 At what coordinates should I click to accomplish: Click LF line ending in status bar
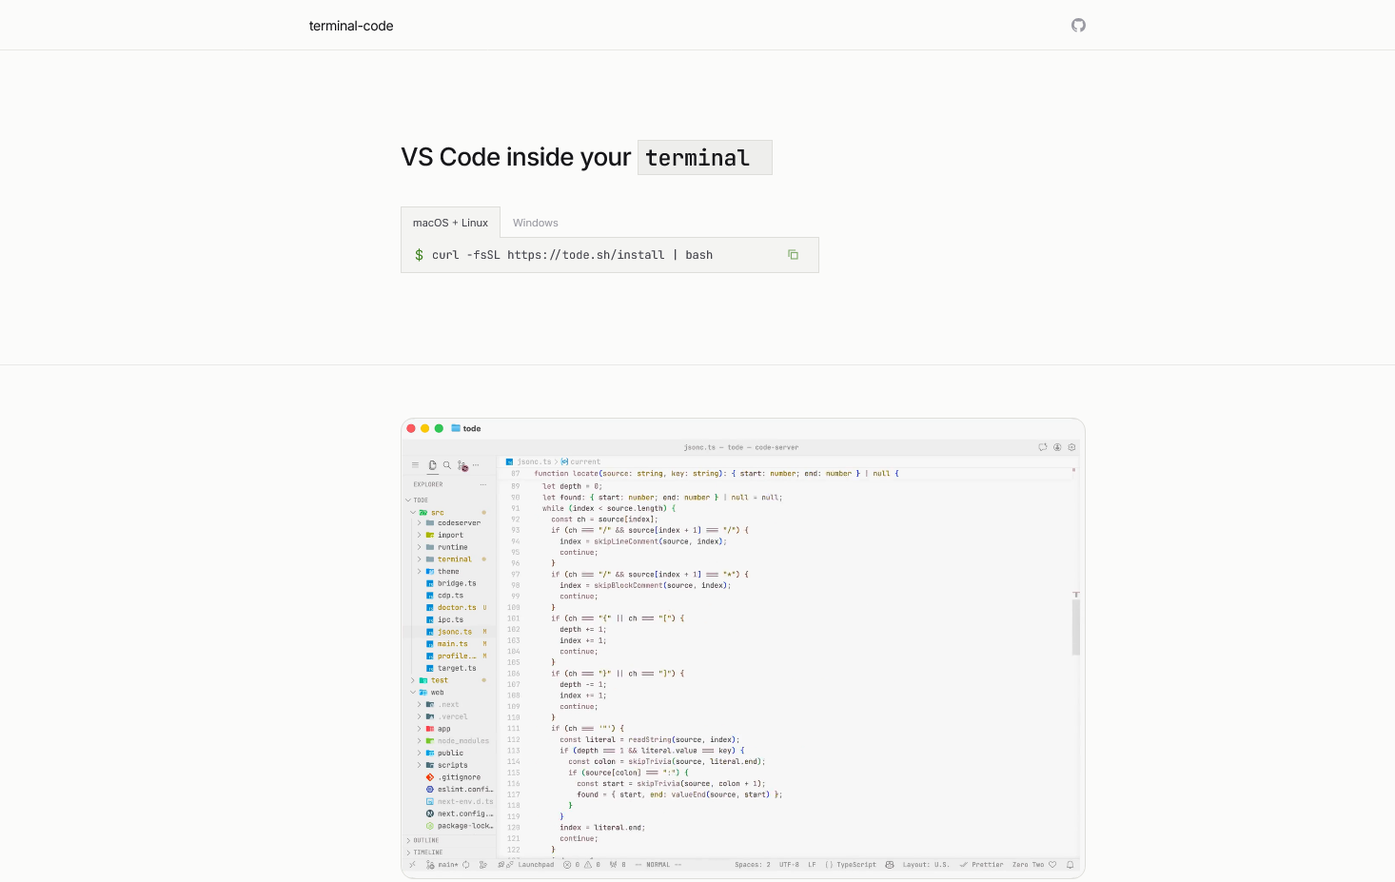pos(812,865)
